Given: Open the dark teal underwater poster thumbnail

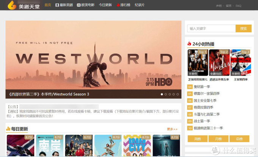Looking at the screenshot, I should coord(166,146).
